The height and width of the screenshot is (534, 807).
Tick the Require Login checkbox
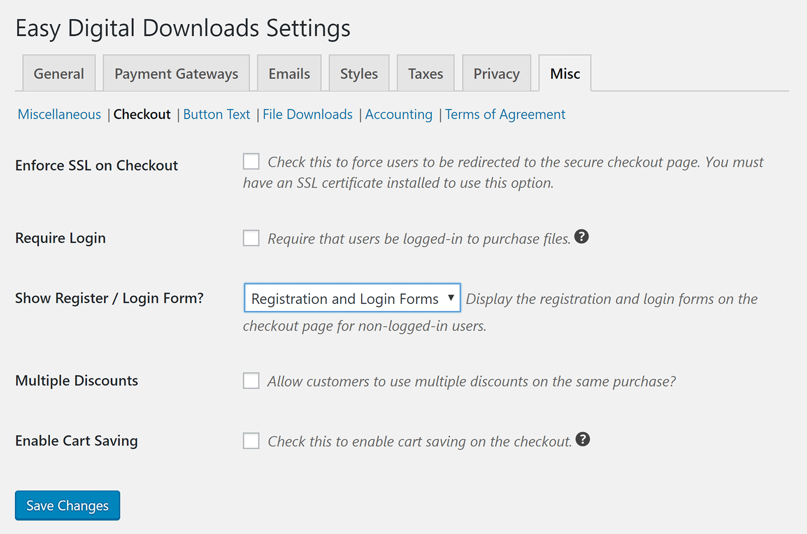point(251,238)
